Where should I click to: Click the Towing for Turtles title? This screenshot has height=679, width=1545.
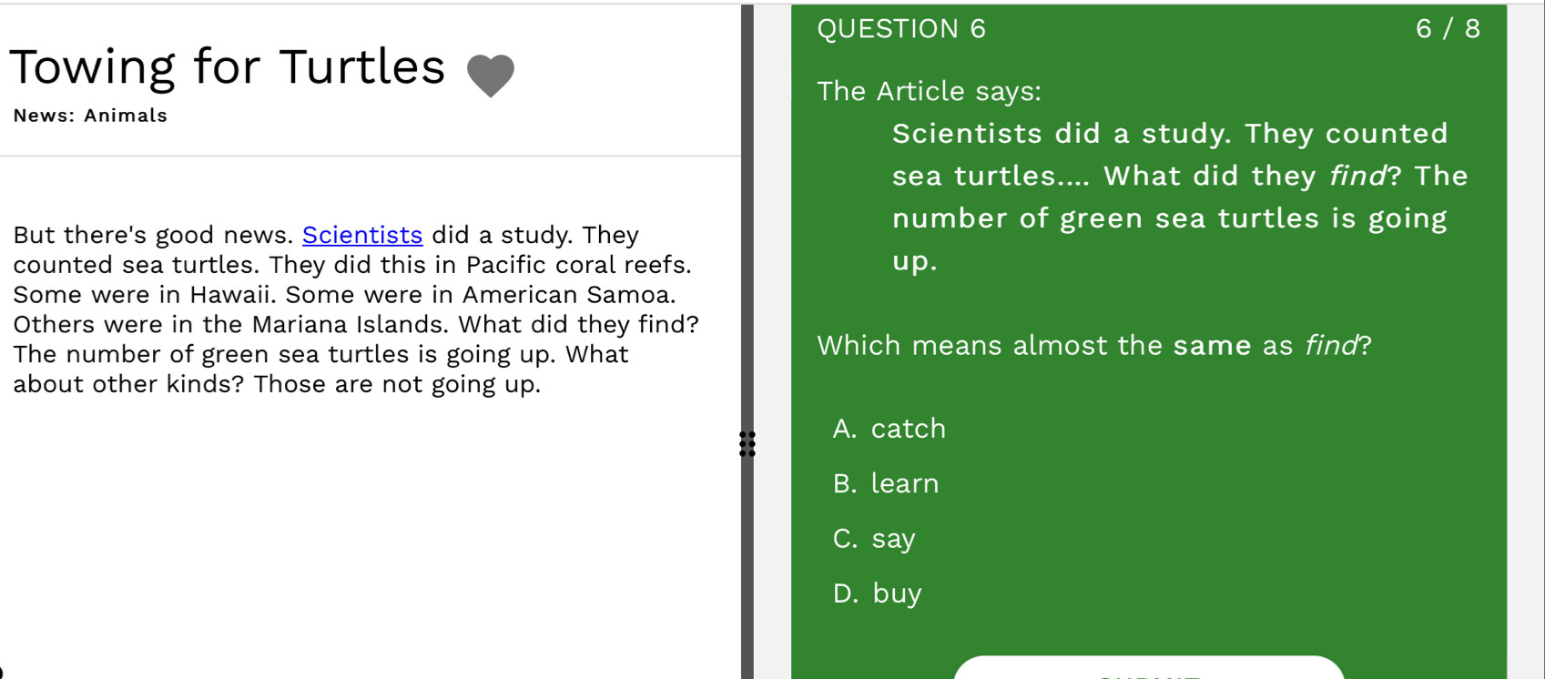[x=227, y=67]
